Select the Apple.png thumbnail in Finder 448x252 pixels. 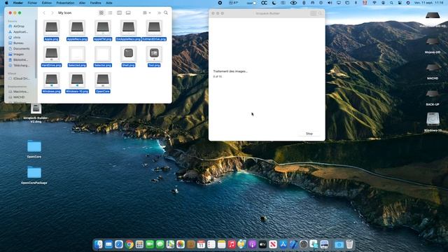pos(52,28)
